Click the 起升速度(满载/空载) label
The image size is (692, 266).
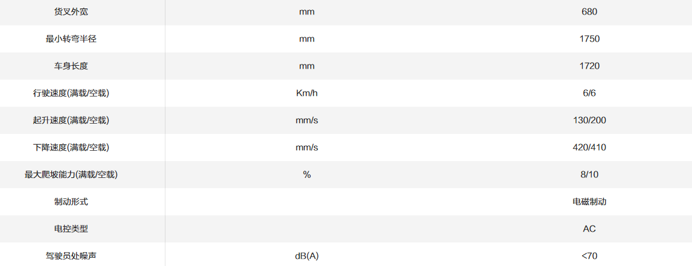pyautogui.click(x=71, y=121)
